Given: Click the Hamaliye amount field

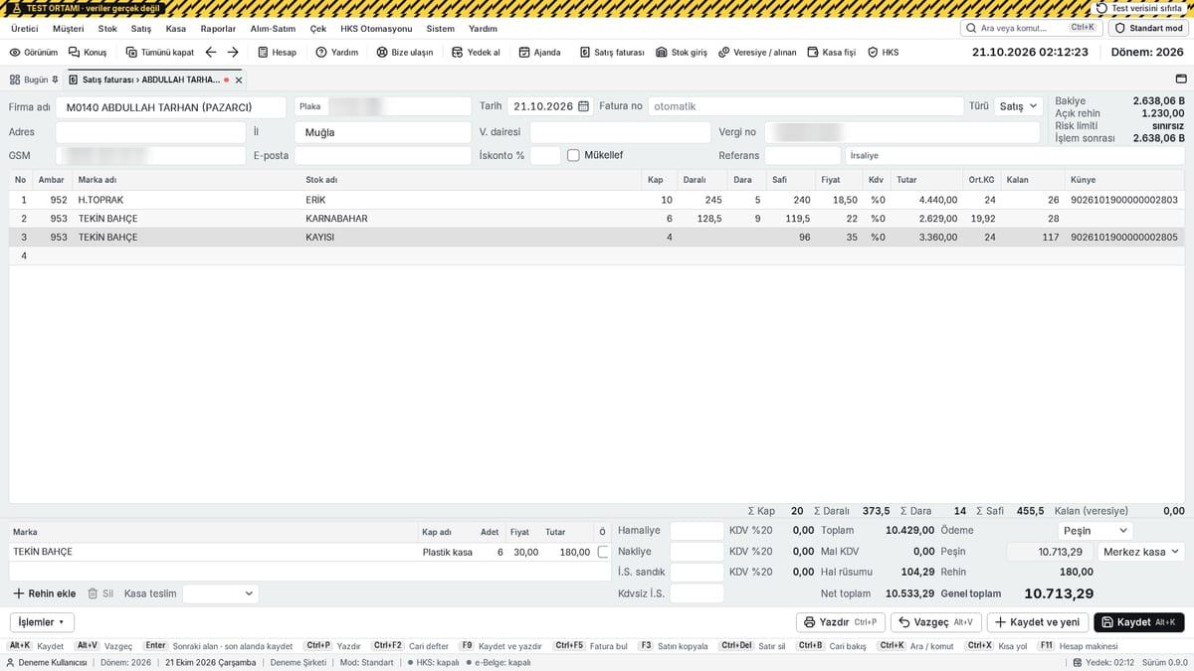Looking at the screenshot, I should tap(696, 531).
